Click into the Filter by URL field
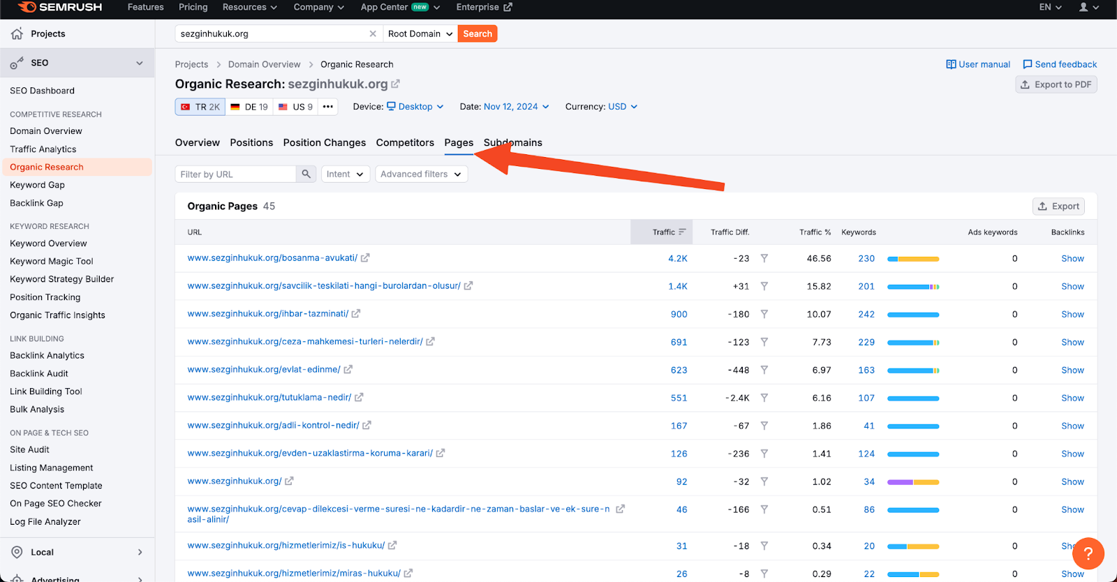 236,174
